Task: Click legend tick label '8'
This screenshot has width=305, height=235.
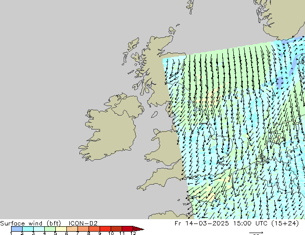Action: click(89, 234)
